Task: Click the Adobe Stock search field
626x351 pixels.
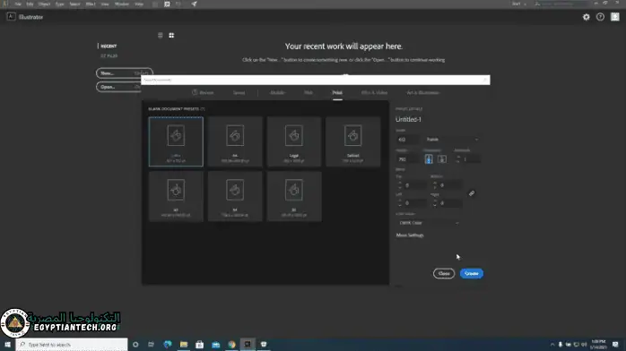Action: click(561, 4)
